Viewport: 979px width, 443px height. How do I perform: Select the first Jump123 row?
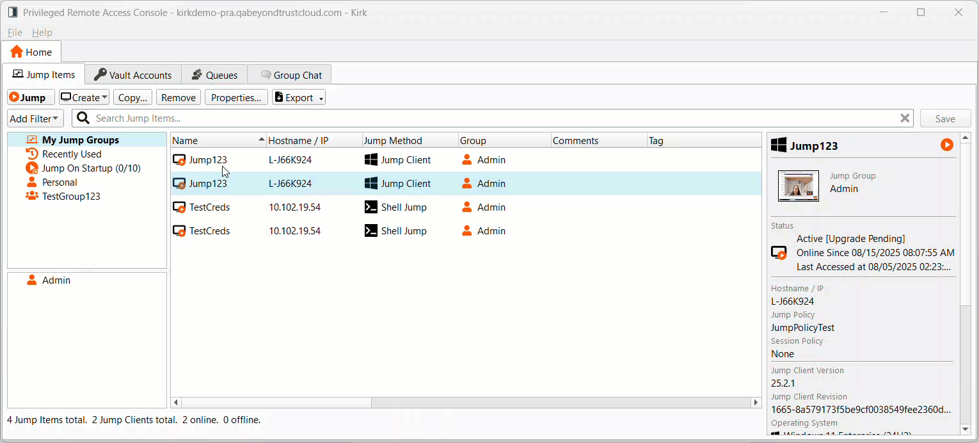point(466,160)
